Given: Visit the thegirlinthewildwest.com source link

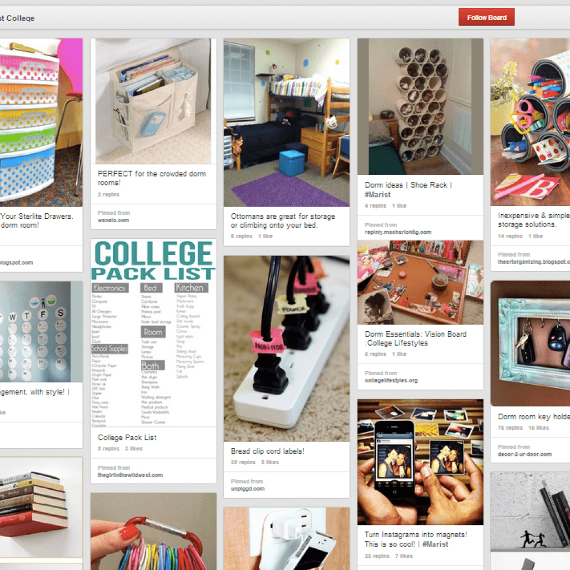Looking at the screenshot, I should [x=130, y=475].
